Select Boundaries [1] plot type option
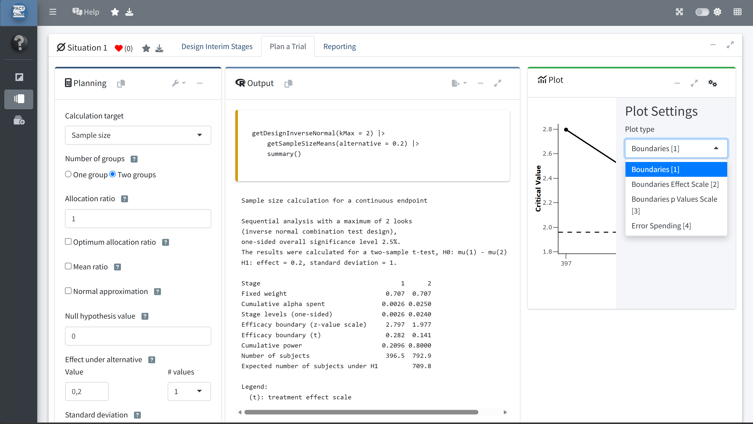 click(676, 170)
